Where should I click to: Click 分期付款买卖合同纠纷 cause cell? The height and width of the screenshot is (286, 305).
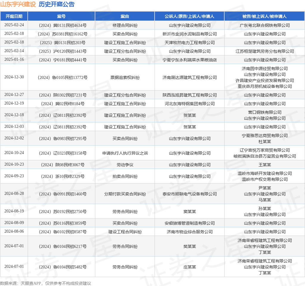click(125, 194)
